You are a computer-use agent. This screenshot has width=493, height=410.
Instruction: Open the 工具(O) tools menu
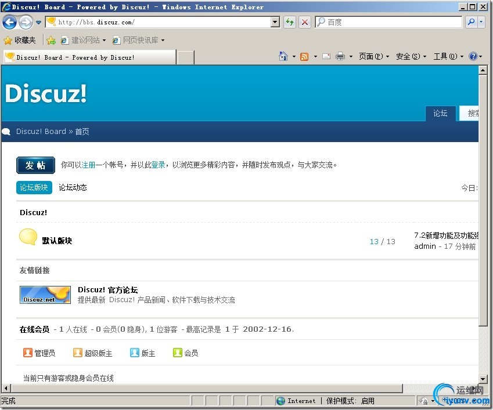pyautogui.click(x=448, y=56)
